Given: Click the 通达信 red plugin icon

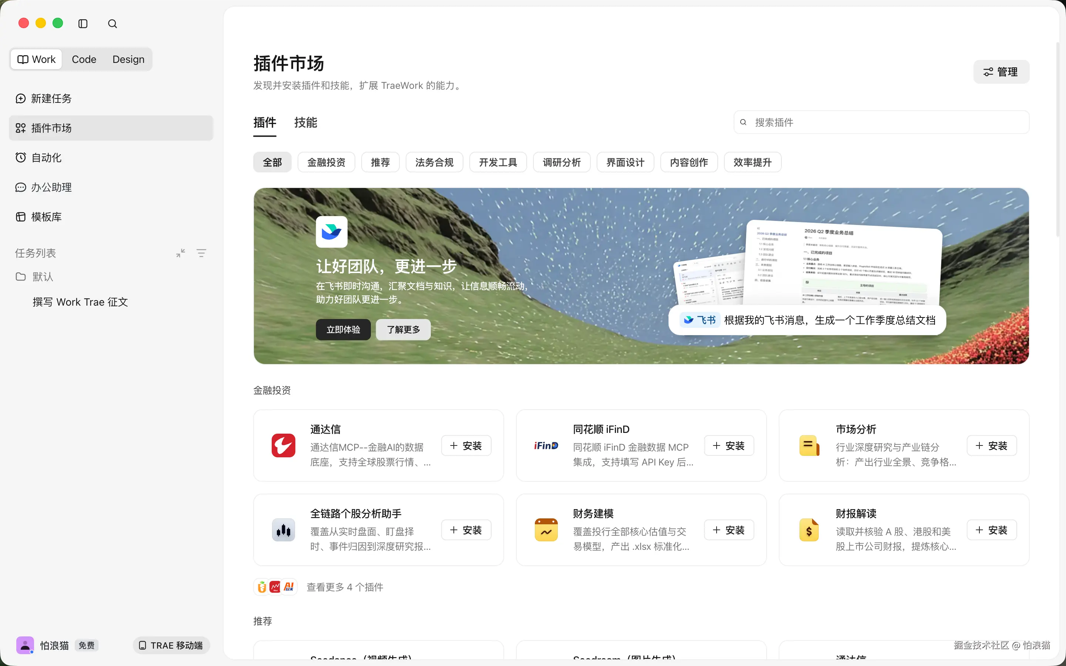Looking at the screenshot, I should pos(283,445).
